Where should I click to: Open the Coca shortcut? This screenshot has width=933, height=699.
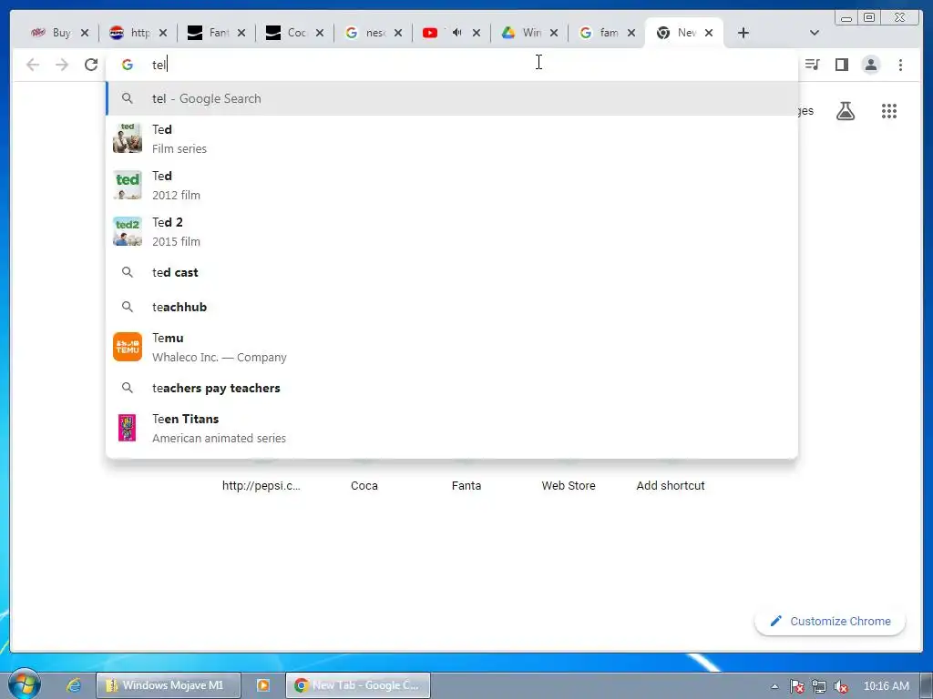pyautogui.click(x=364, y=486)
